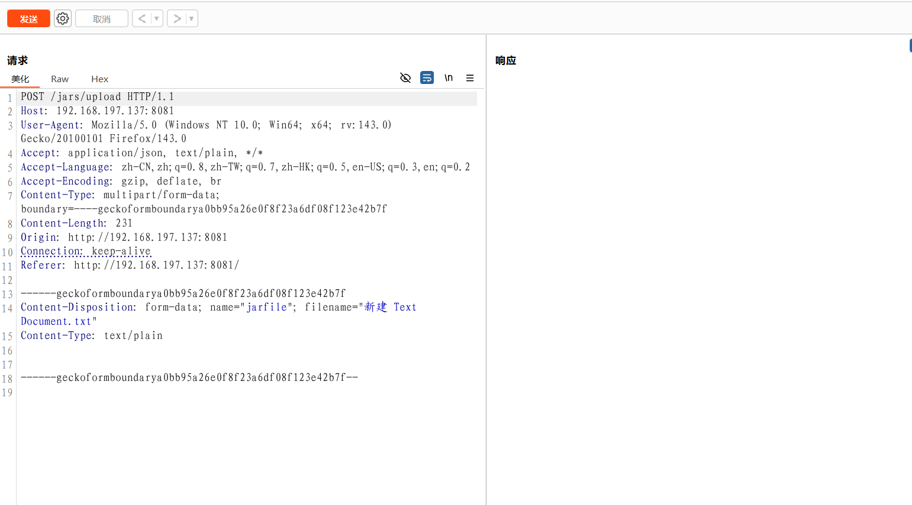Toggle the \n non-printable characters icon

449,78
